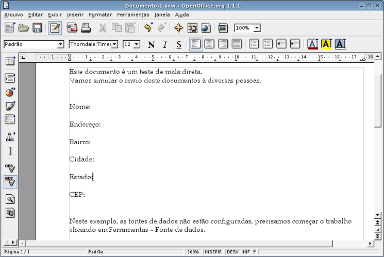Click the New document icon
The height and width of the screenshot is (257, 384).
[10, 28]
